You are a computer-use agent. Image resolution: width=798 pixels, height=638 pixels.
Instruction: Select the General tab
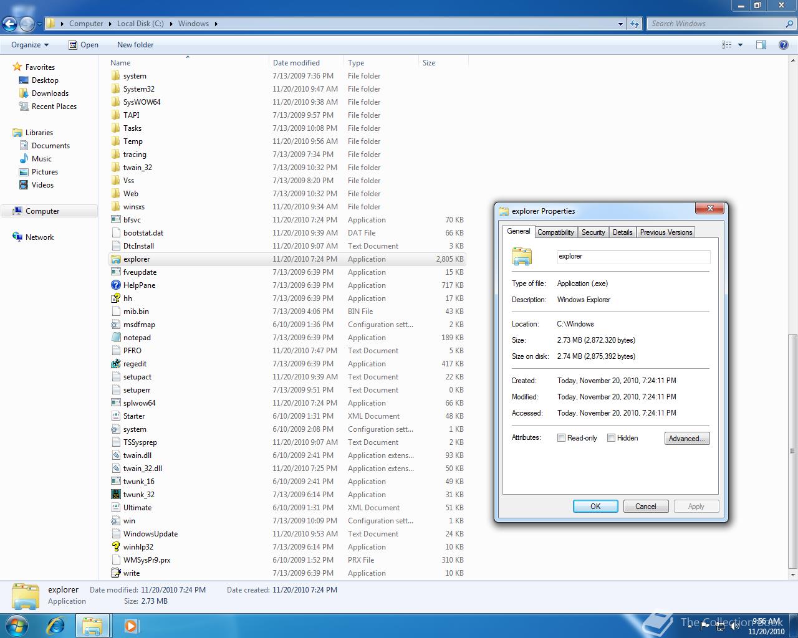coord(518,231)
